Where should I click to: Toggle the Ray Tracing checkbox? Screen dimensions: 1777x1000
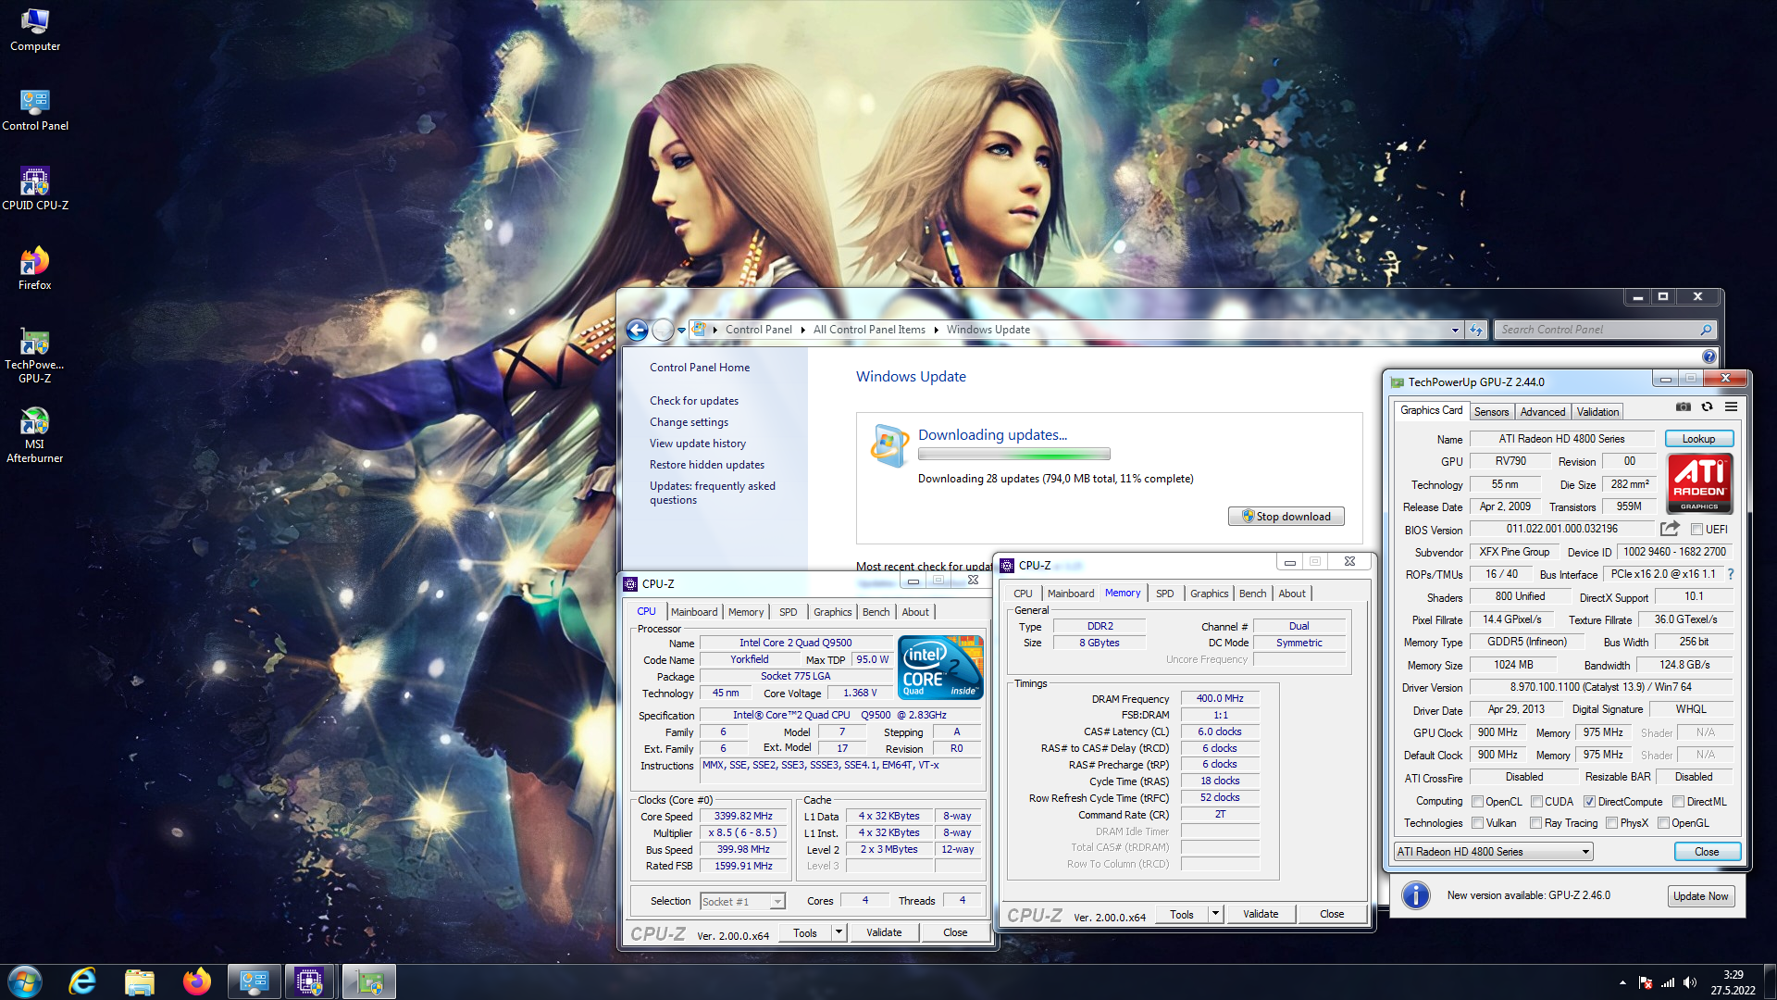(x=1535, y=823)
